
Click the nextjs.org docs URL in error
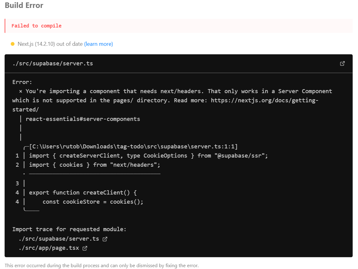point(264,100)
